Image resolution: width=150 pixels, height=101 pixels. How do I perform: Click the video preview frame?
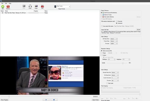pyautogui.click(x=50, y=75)
